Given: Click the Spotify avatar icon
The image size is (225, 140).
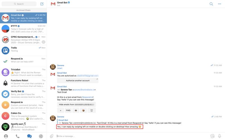Looking at the screenshot, I should pos(5,127).
